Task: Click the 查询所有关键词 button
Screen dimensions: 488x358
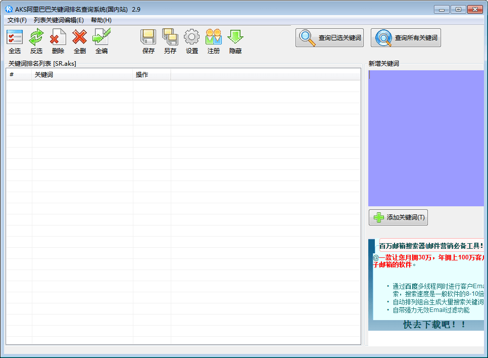Action: [x=406, y=38]
